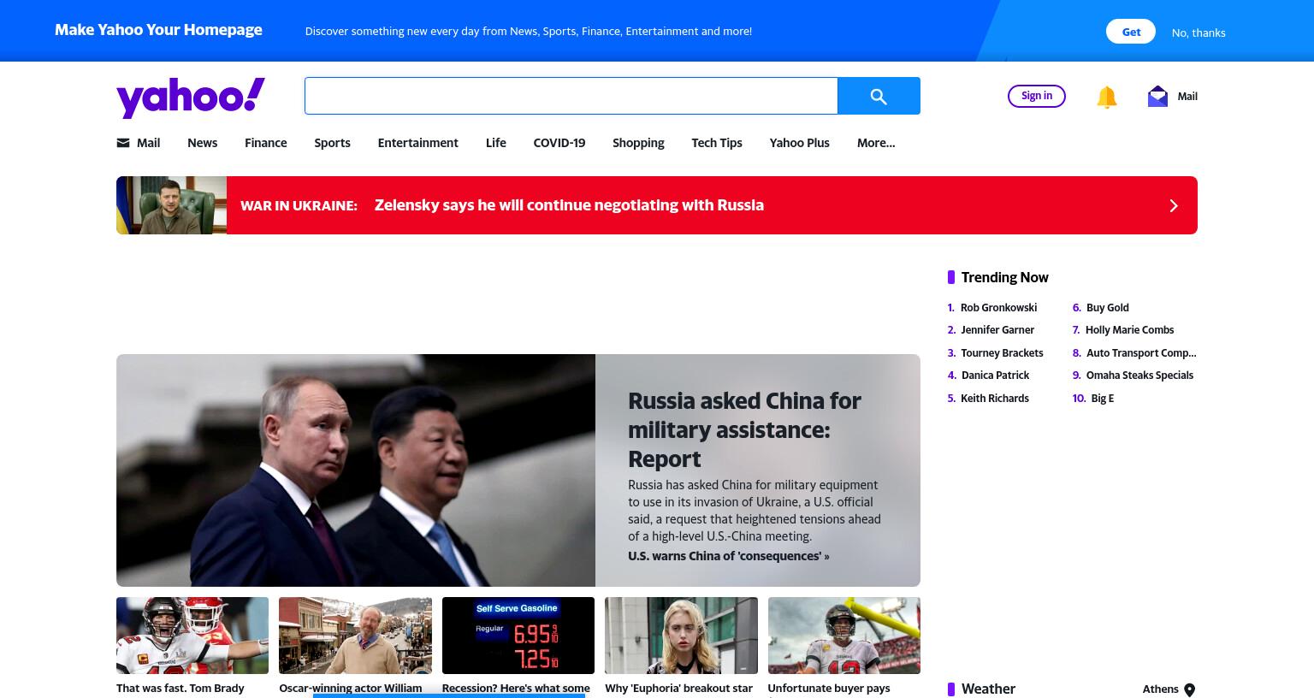1314x698 pixels.
Task: Open the COVID-19 section
Action: [559, 143]
